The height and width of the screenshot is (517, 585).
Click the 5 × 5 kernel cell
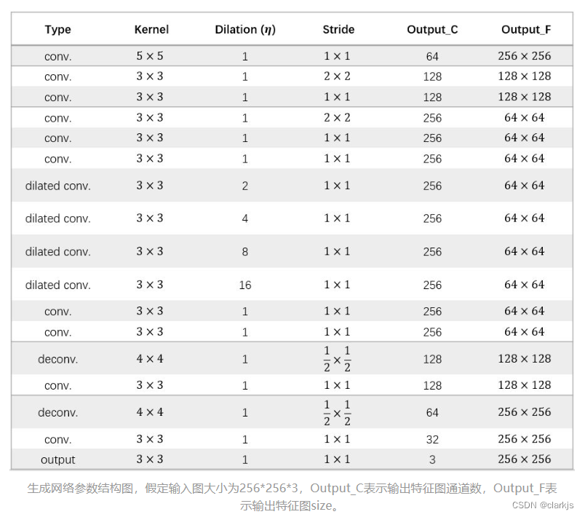[x=150, y=56]
